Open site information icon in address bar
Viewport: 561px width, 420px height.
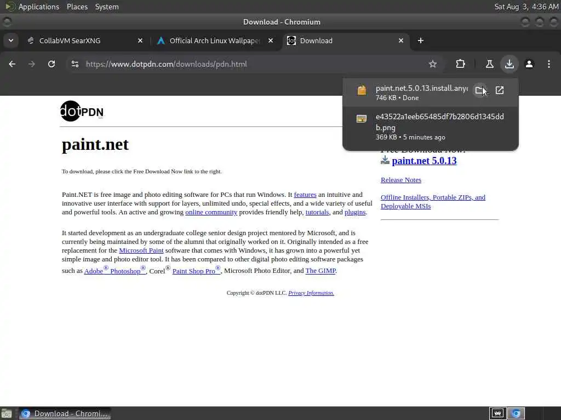click(75, 64)
